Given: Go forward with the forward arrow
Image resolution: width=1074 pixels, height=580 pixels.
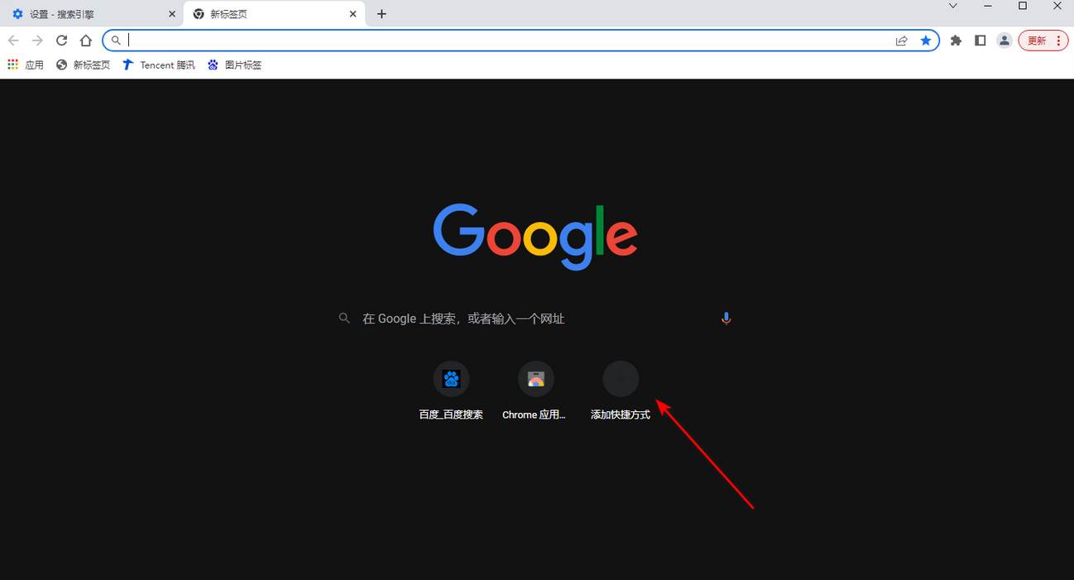Looking at the screenshot, I should tap(37, 41).
